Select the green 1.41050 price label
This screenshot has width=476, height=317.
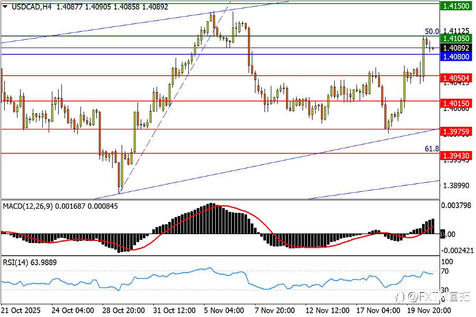point(456,39)
